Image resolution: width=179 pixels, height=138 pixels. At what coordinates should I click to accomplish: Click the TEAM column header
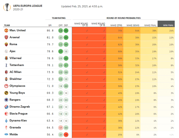(x=7, y=25)
